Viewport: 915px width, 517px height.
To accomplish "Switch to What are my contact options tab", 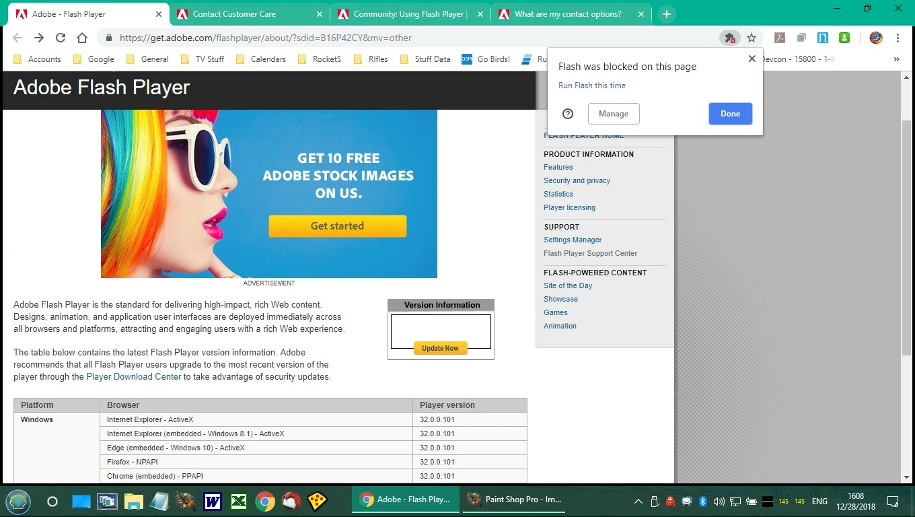I will point(571,14).
